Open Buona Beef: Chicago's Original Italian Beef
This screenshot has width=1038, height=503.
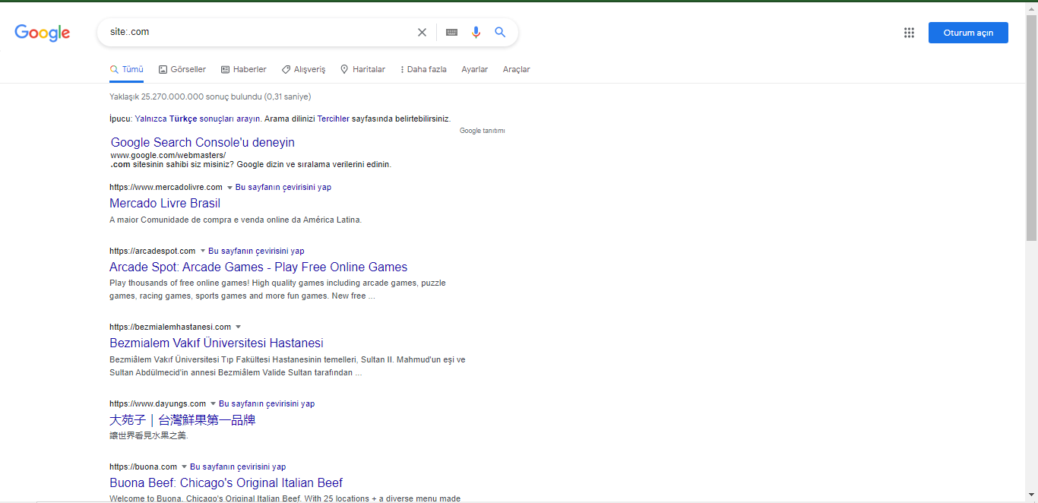click(x=226, y=482)
